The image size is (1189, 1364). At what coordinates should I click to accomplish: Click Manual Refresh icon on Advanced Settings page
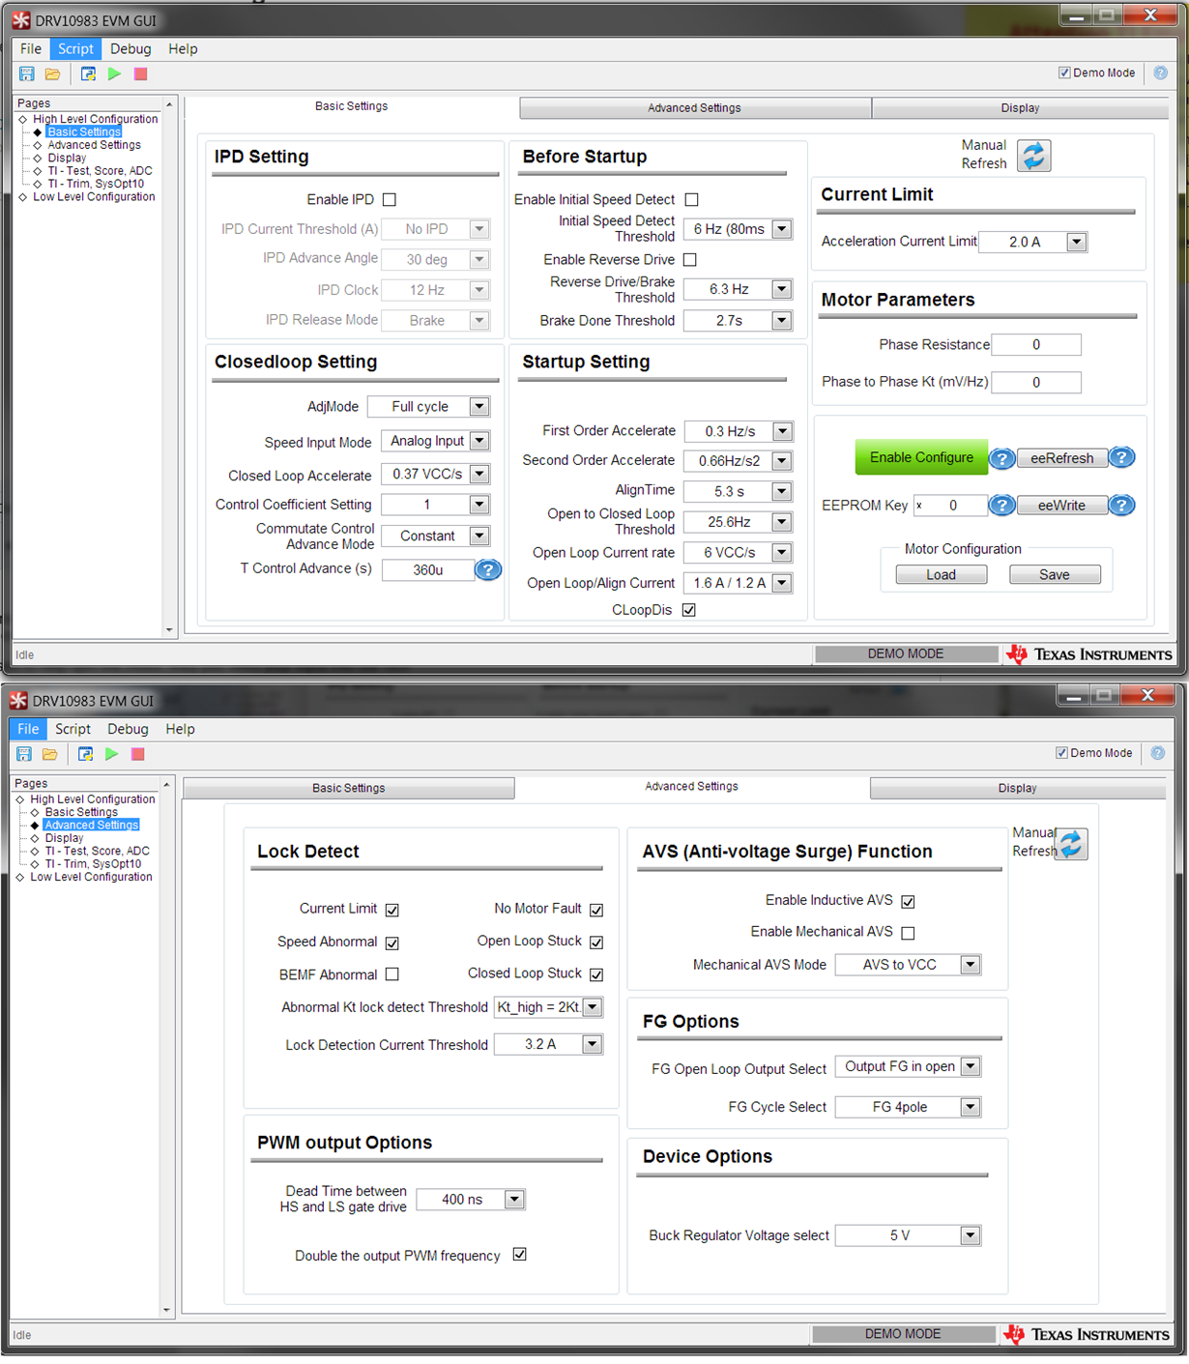[1071, 844]
